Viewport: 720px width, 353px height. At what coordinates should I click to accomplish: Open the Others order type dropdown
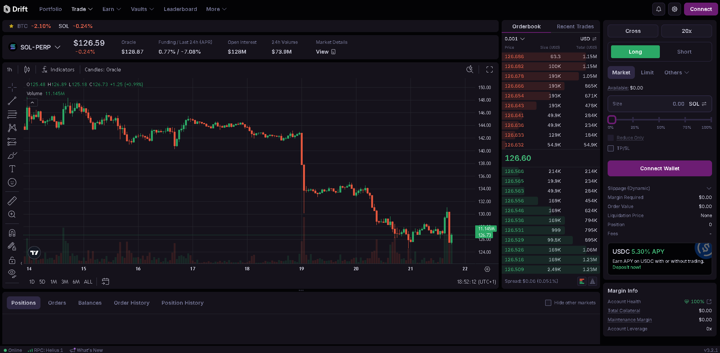tap(676, 72)
